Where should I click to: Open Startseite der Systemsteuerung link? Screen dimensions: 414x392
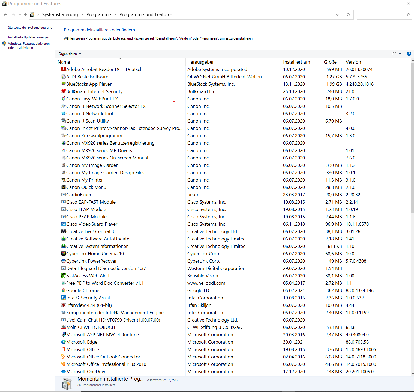(x=30, y=28)
